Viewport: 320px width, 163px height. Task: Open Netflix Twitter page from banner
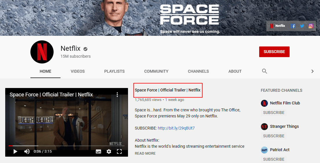point(302,26)
